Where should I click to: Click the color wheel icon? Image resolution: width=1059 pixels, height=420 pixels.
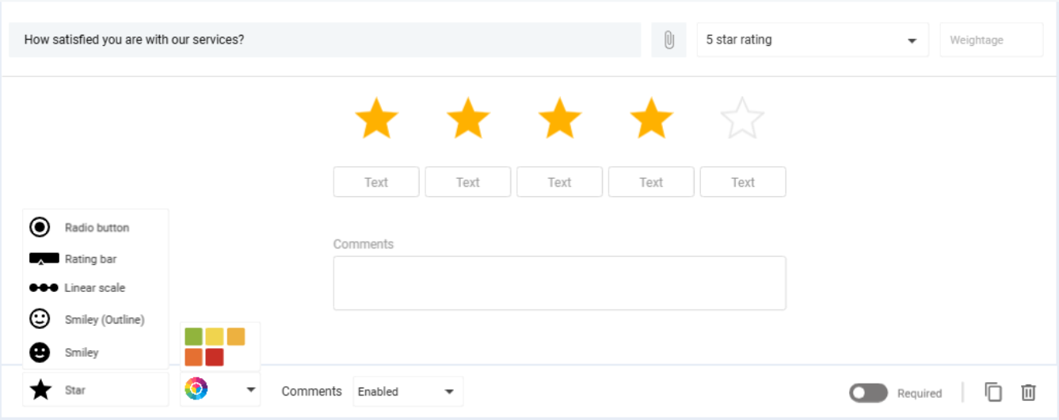[x=196, y=389]
